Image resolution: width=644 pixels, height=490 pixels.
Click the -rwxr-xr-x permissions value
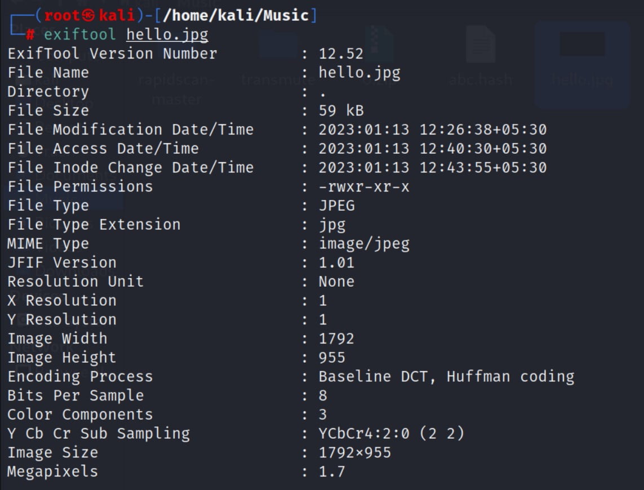(x=364, y=187)
